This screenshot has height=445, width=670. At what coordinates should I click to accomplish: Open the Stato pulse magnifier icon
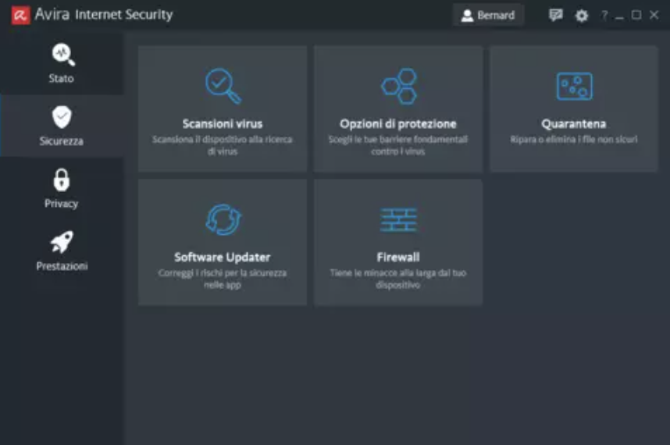(x=62, y=55)
